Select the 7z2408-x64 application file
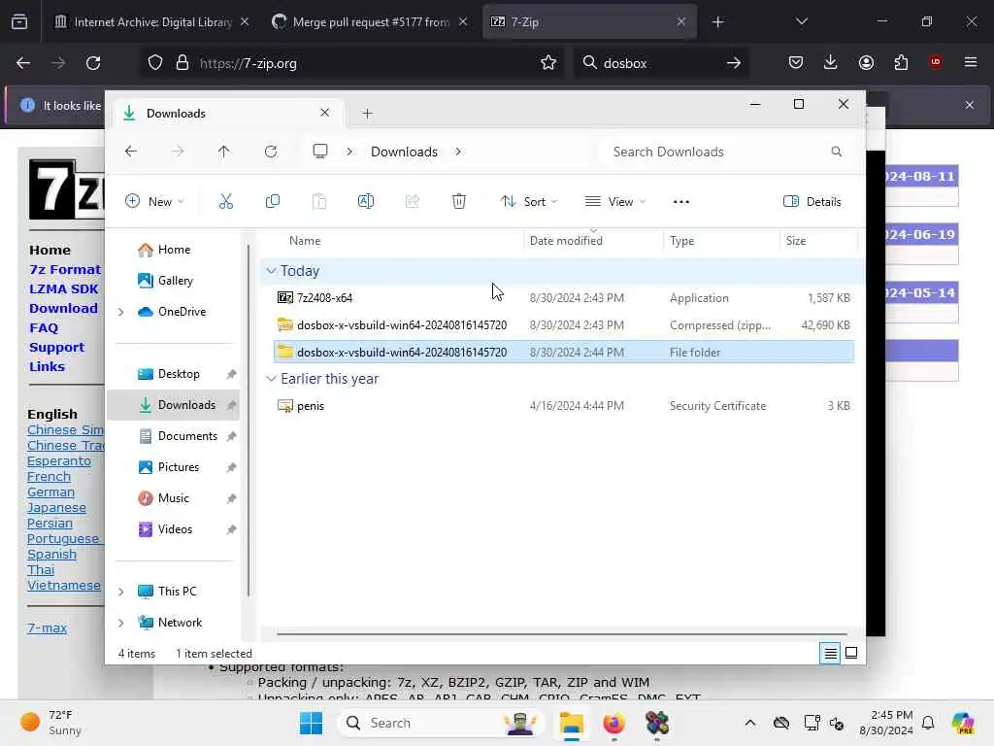Image resolution: width=994 pixels, height=746 pixels. click(x=564, y=298)
